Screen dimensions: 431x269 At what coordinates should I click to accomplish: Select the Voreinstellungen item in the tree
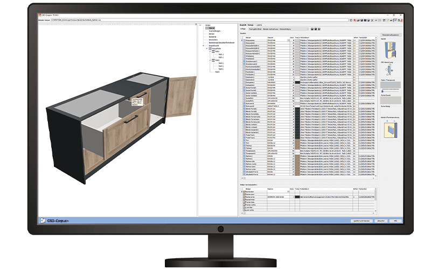coord(214,31)
